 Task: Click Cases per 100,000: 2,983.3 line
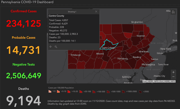pos(63,34)
